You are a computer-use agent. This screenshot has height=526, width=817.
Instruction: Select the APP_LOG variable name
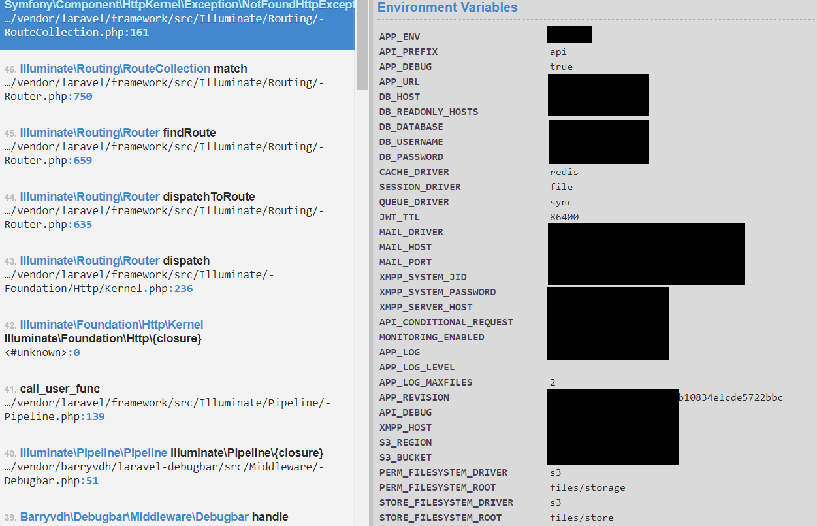click(x=400, y=352)
